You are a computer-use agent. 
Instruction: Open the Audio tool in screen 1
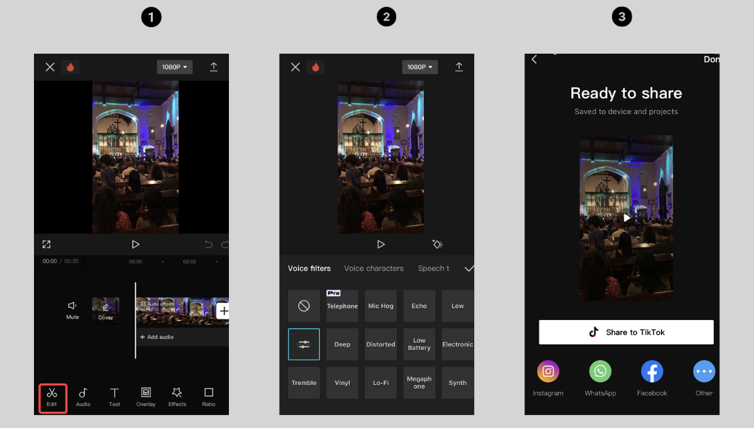coord(83,397)
